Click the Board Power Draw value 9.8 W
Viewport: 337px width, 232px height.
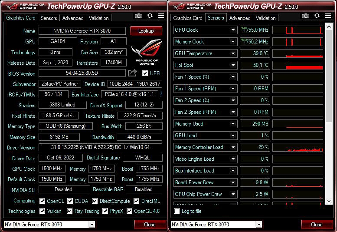(255, 182)
